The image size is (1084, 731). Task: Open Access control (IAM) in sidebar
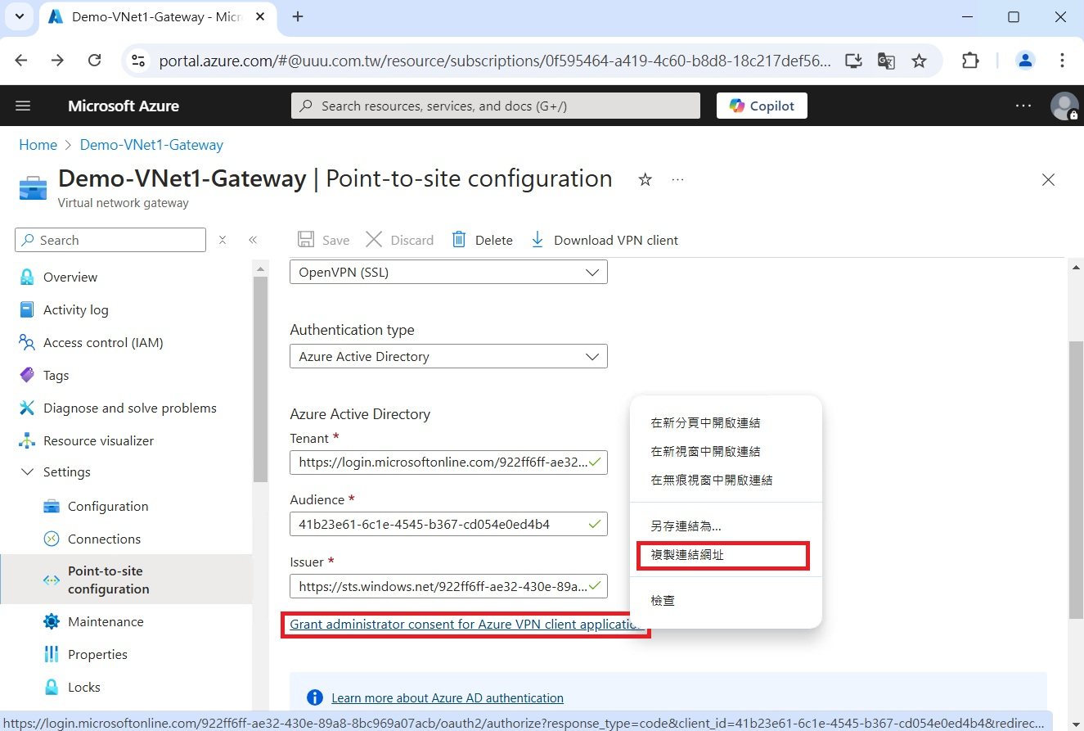102,342
